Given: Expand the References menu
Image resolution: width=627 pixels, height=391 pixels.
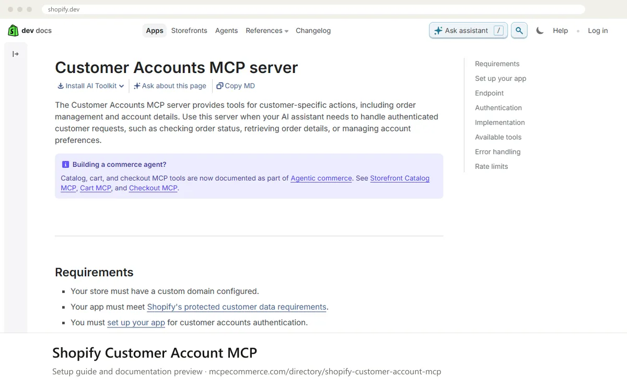Looking at the screenshot, I should coord(267,31).
